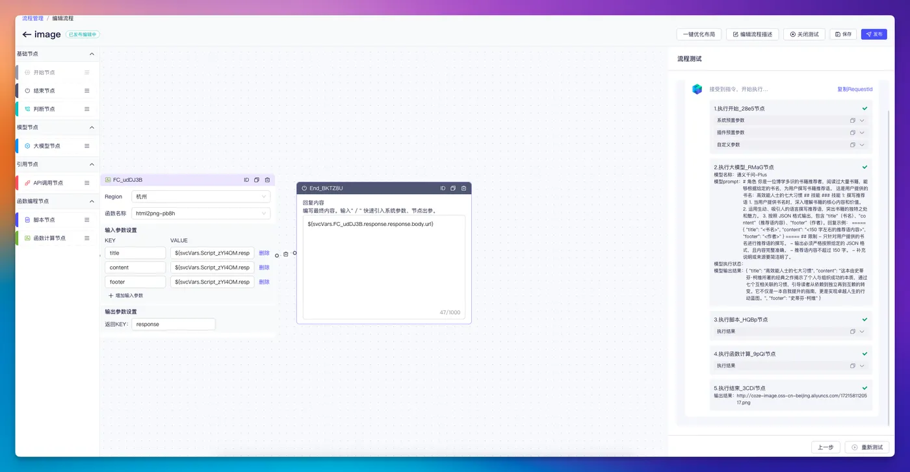910x472 pixels.
Task: Click the 回复内容 text area
Action: tap(384, 267)
